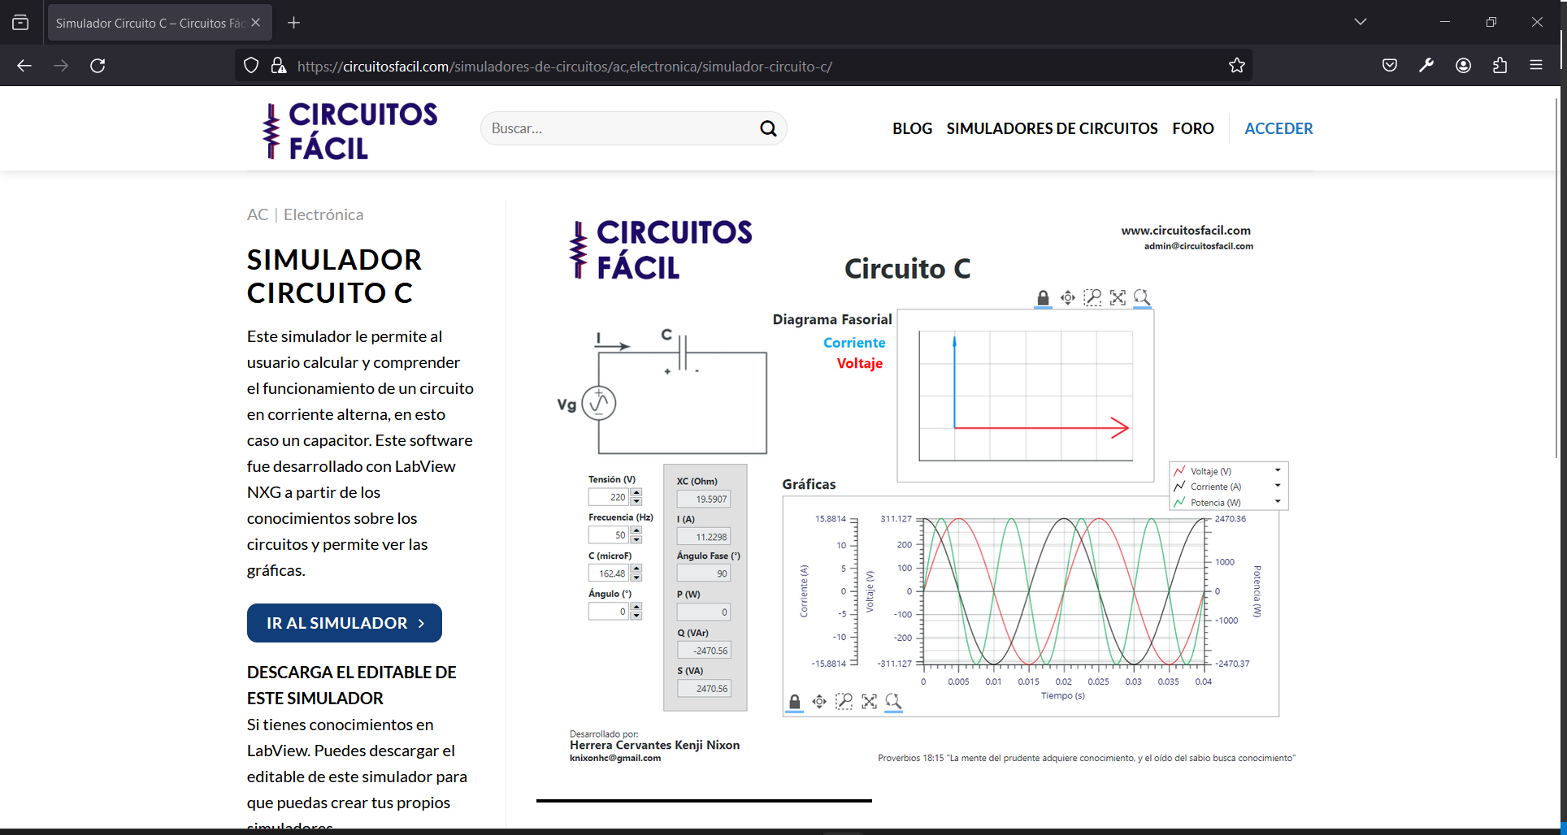This screenshot has height=835, width=1567.
Task: Open the FORO menu item
Action: 1193,128
